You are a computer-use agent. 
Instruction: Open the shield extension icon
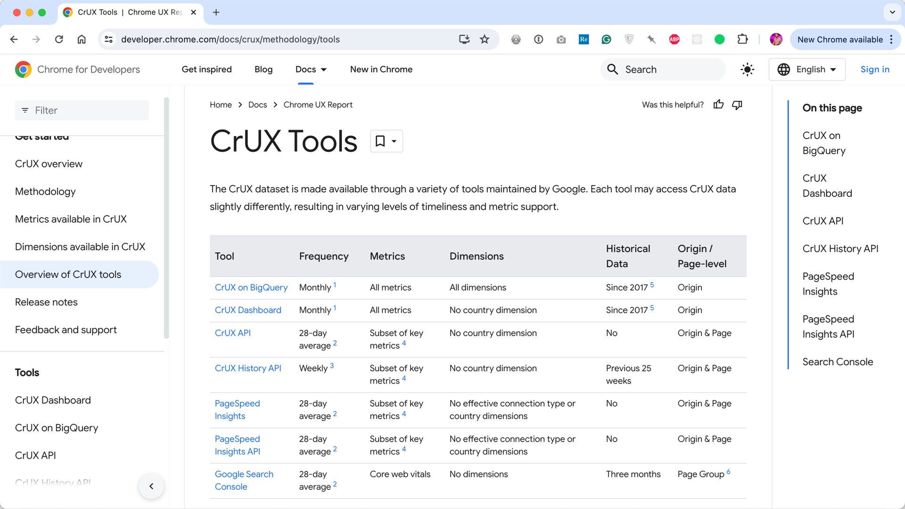(629, 40)
